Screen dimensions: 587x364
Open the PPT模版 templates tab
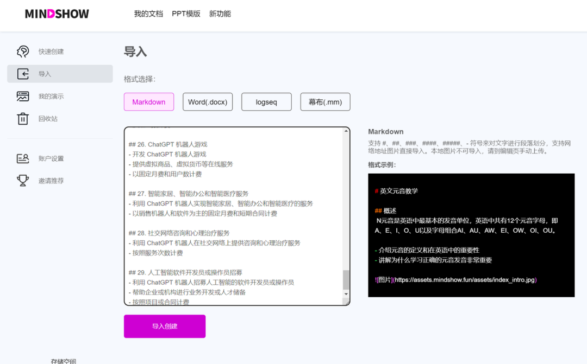pyautogui.click(x=185, y=13)
